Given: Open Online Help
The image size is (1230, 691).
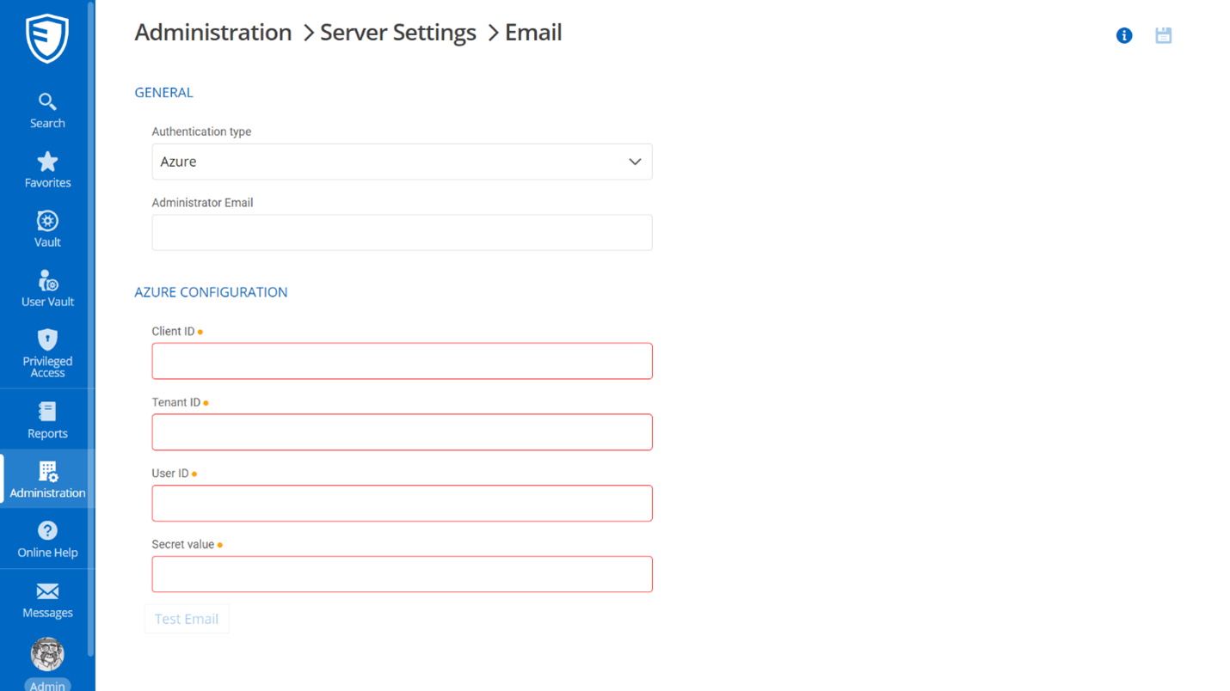Looking at the screenshot, I should click(47, 539).
